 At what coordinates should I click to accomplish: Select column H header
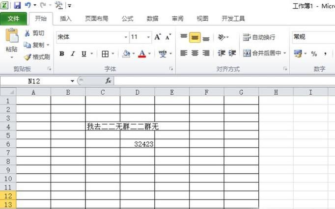click(x=276, y=92)
